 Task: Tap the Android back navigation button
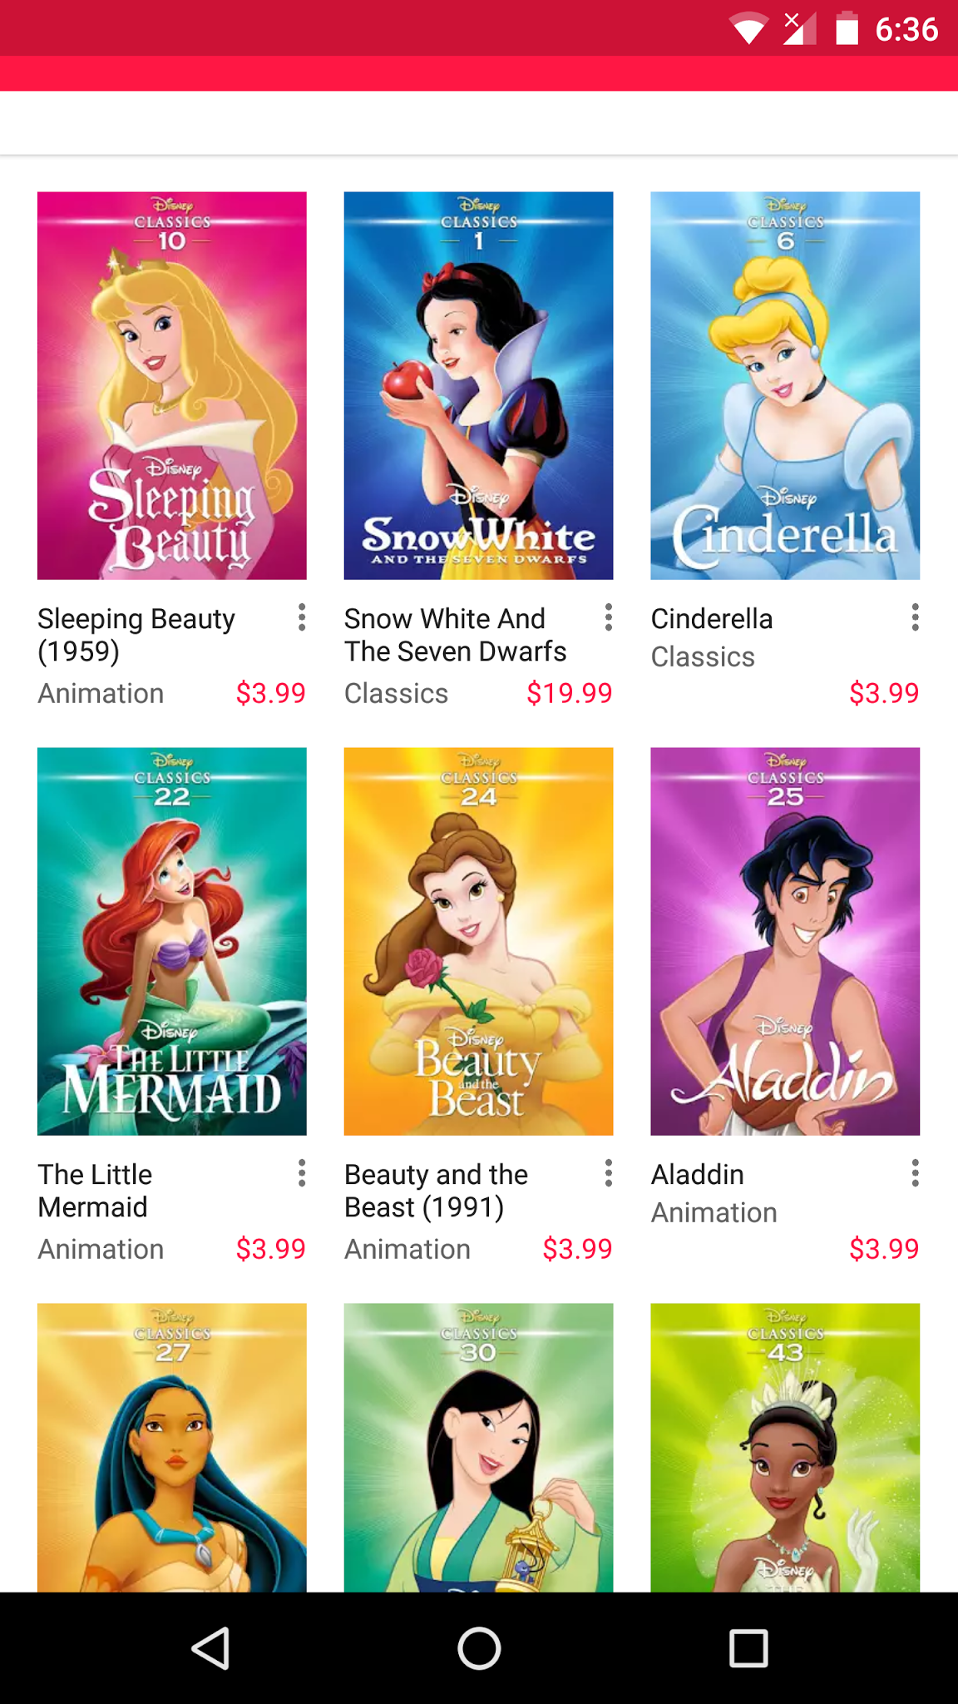(211, 1648)
